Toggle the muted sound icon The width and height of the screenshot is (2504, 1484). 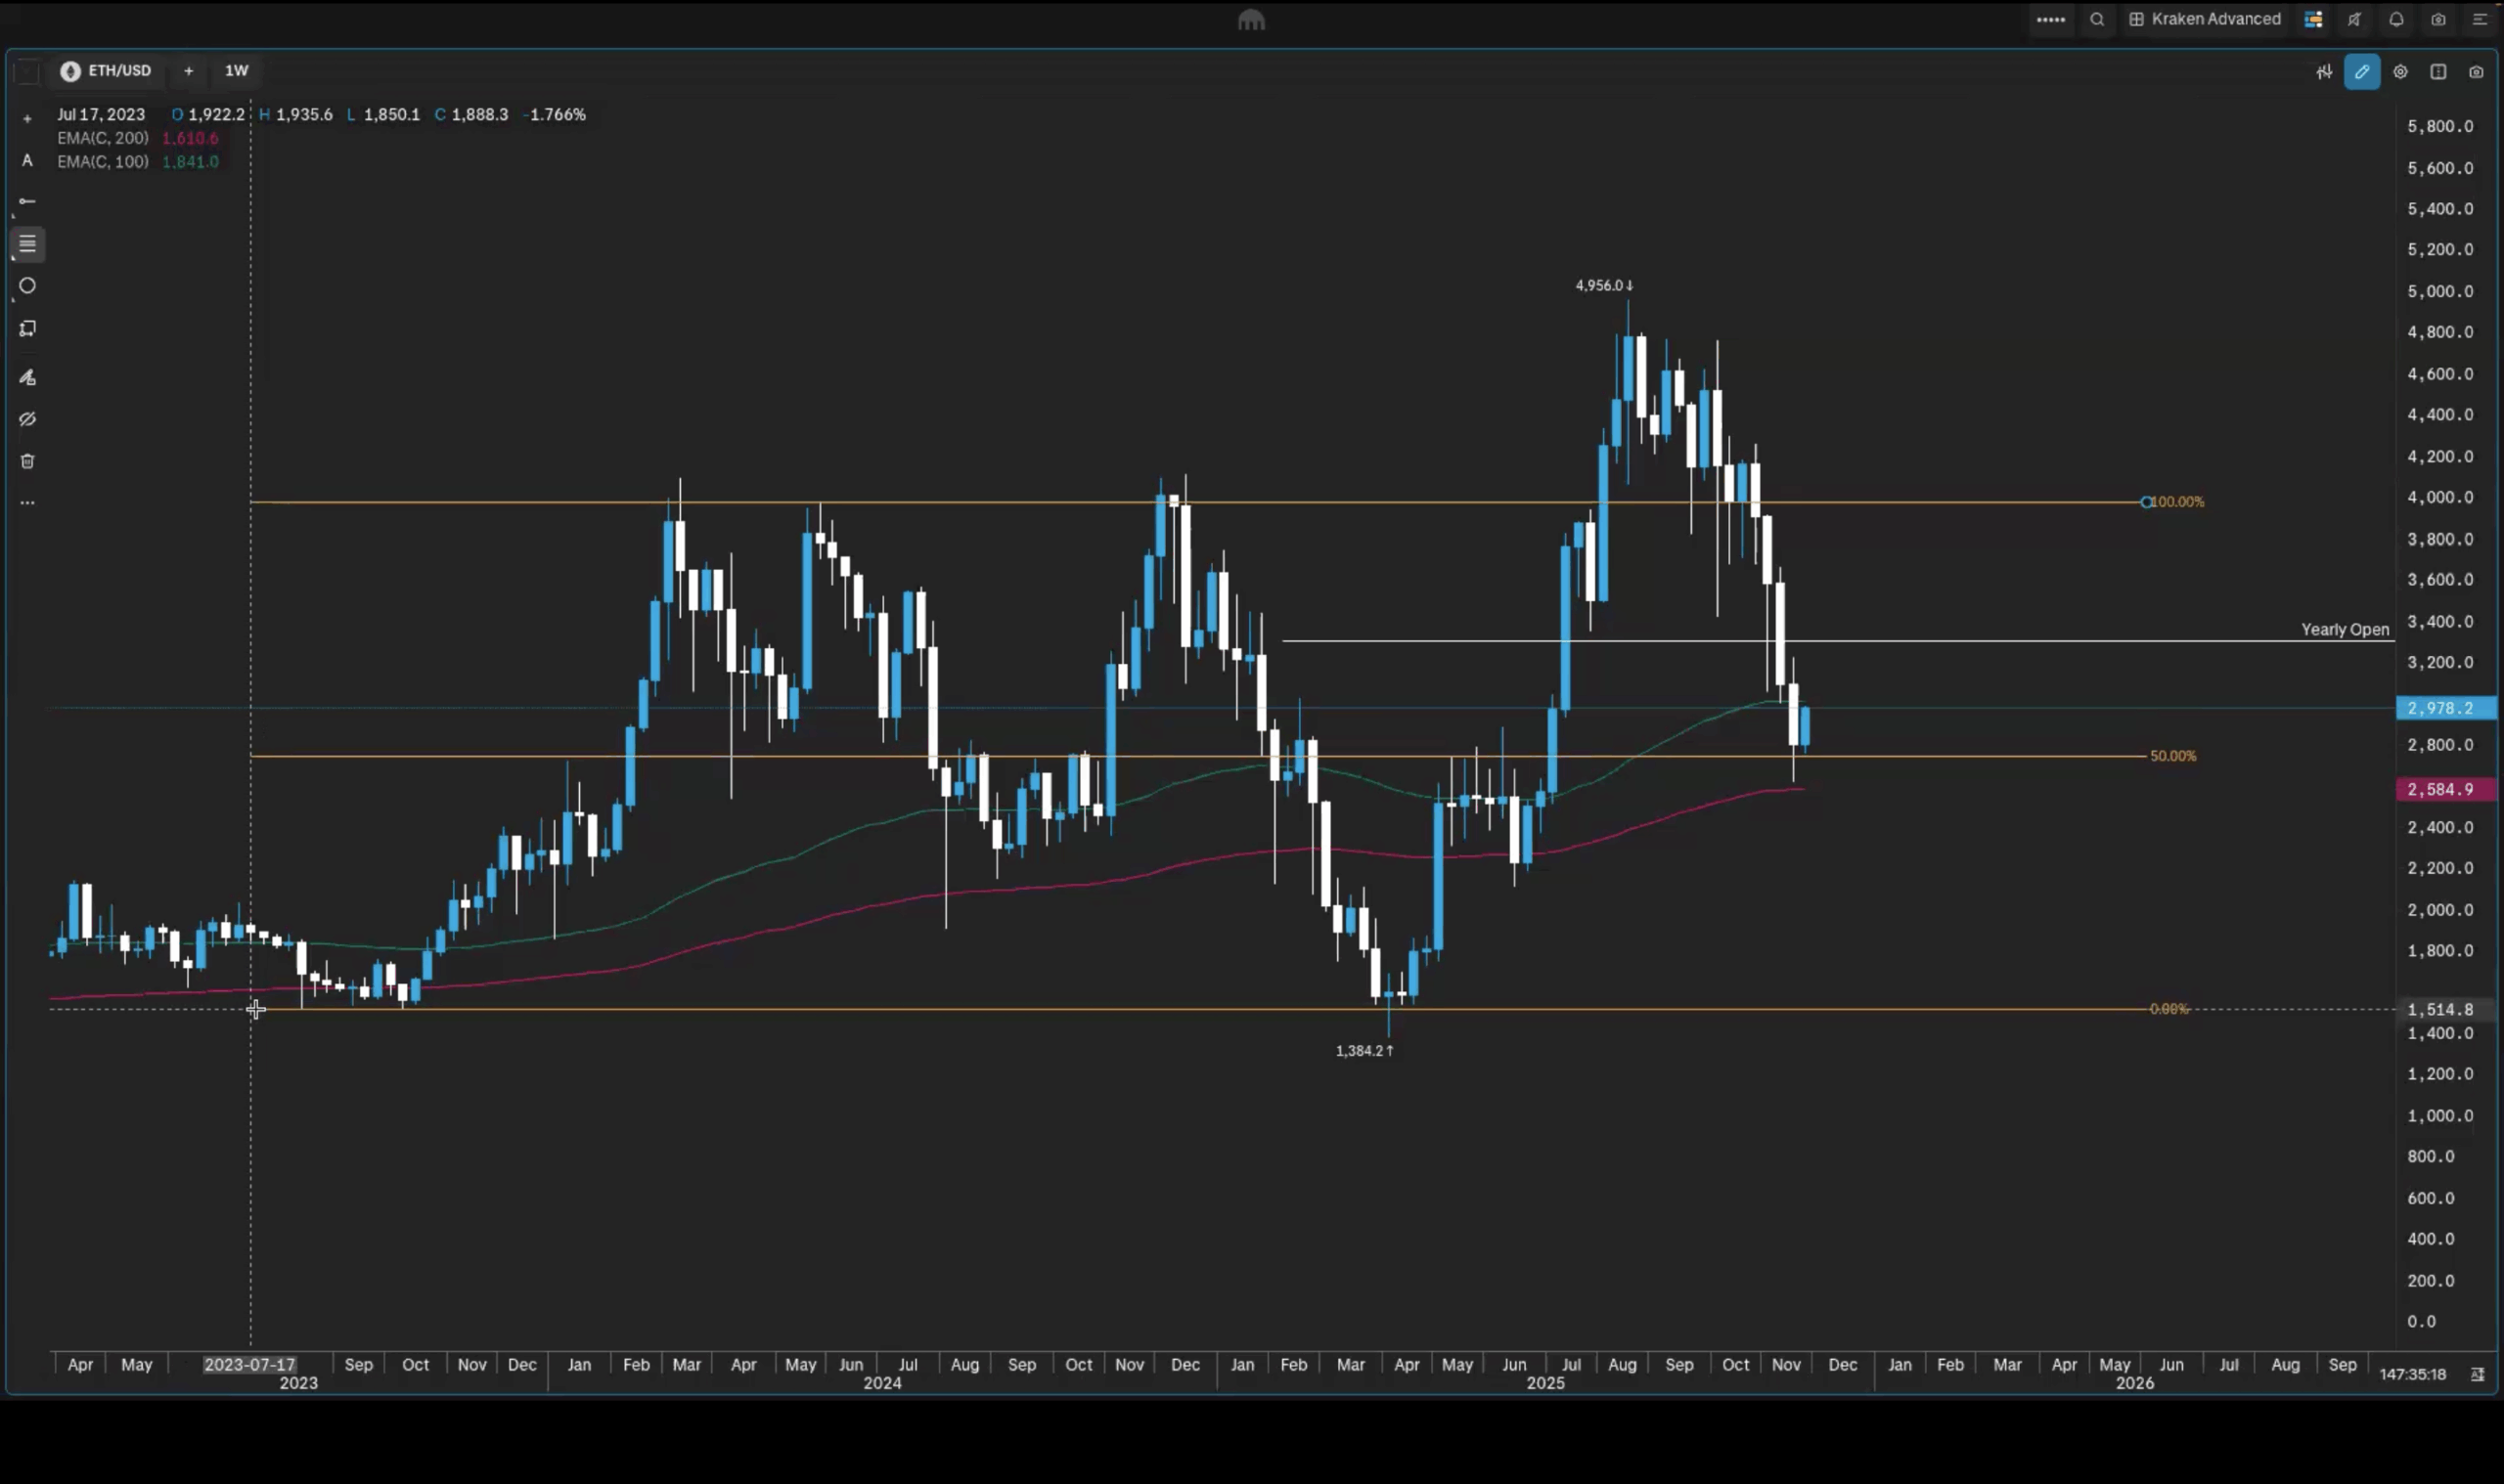pos(2354,19)
